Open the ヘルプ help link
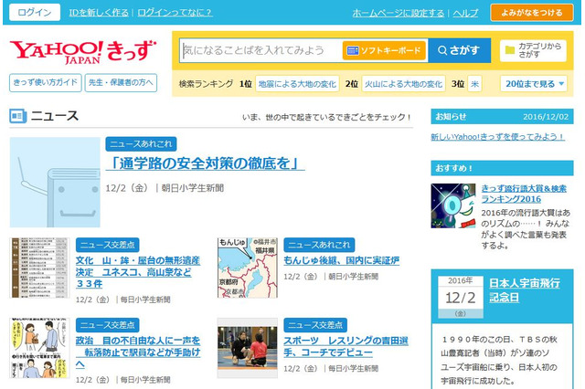 coord(465,13)
